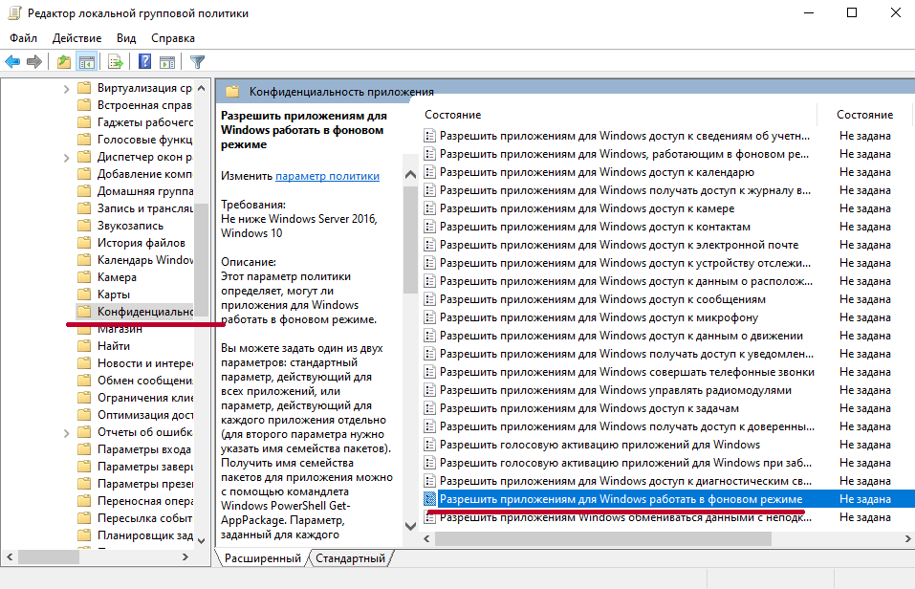915x589 pixels.
Task: Click the tree pane vertical scrollbar thumb
Action: (202, 260)
